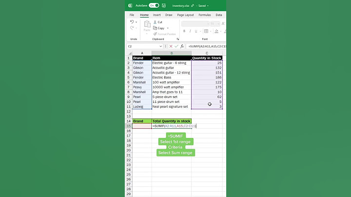Click the Increase Font Size icon

pos(223,23)
